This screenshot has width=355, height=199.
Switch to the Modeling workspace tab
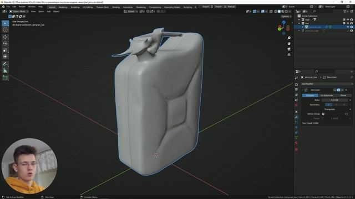pyautogui.click(x=63, y=7)
